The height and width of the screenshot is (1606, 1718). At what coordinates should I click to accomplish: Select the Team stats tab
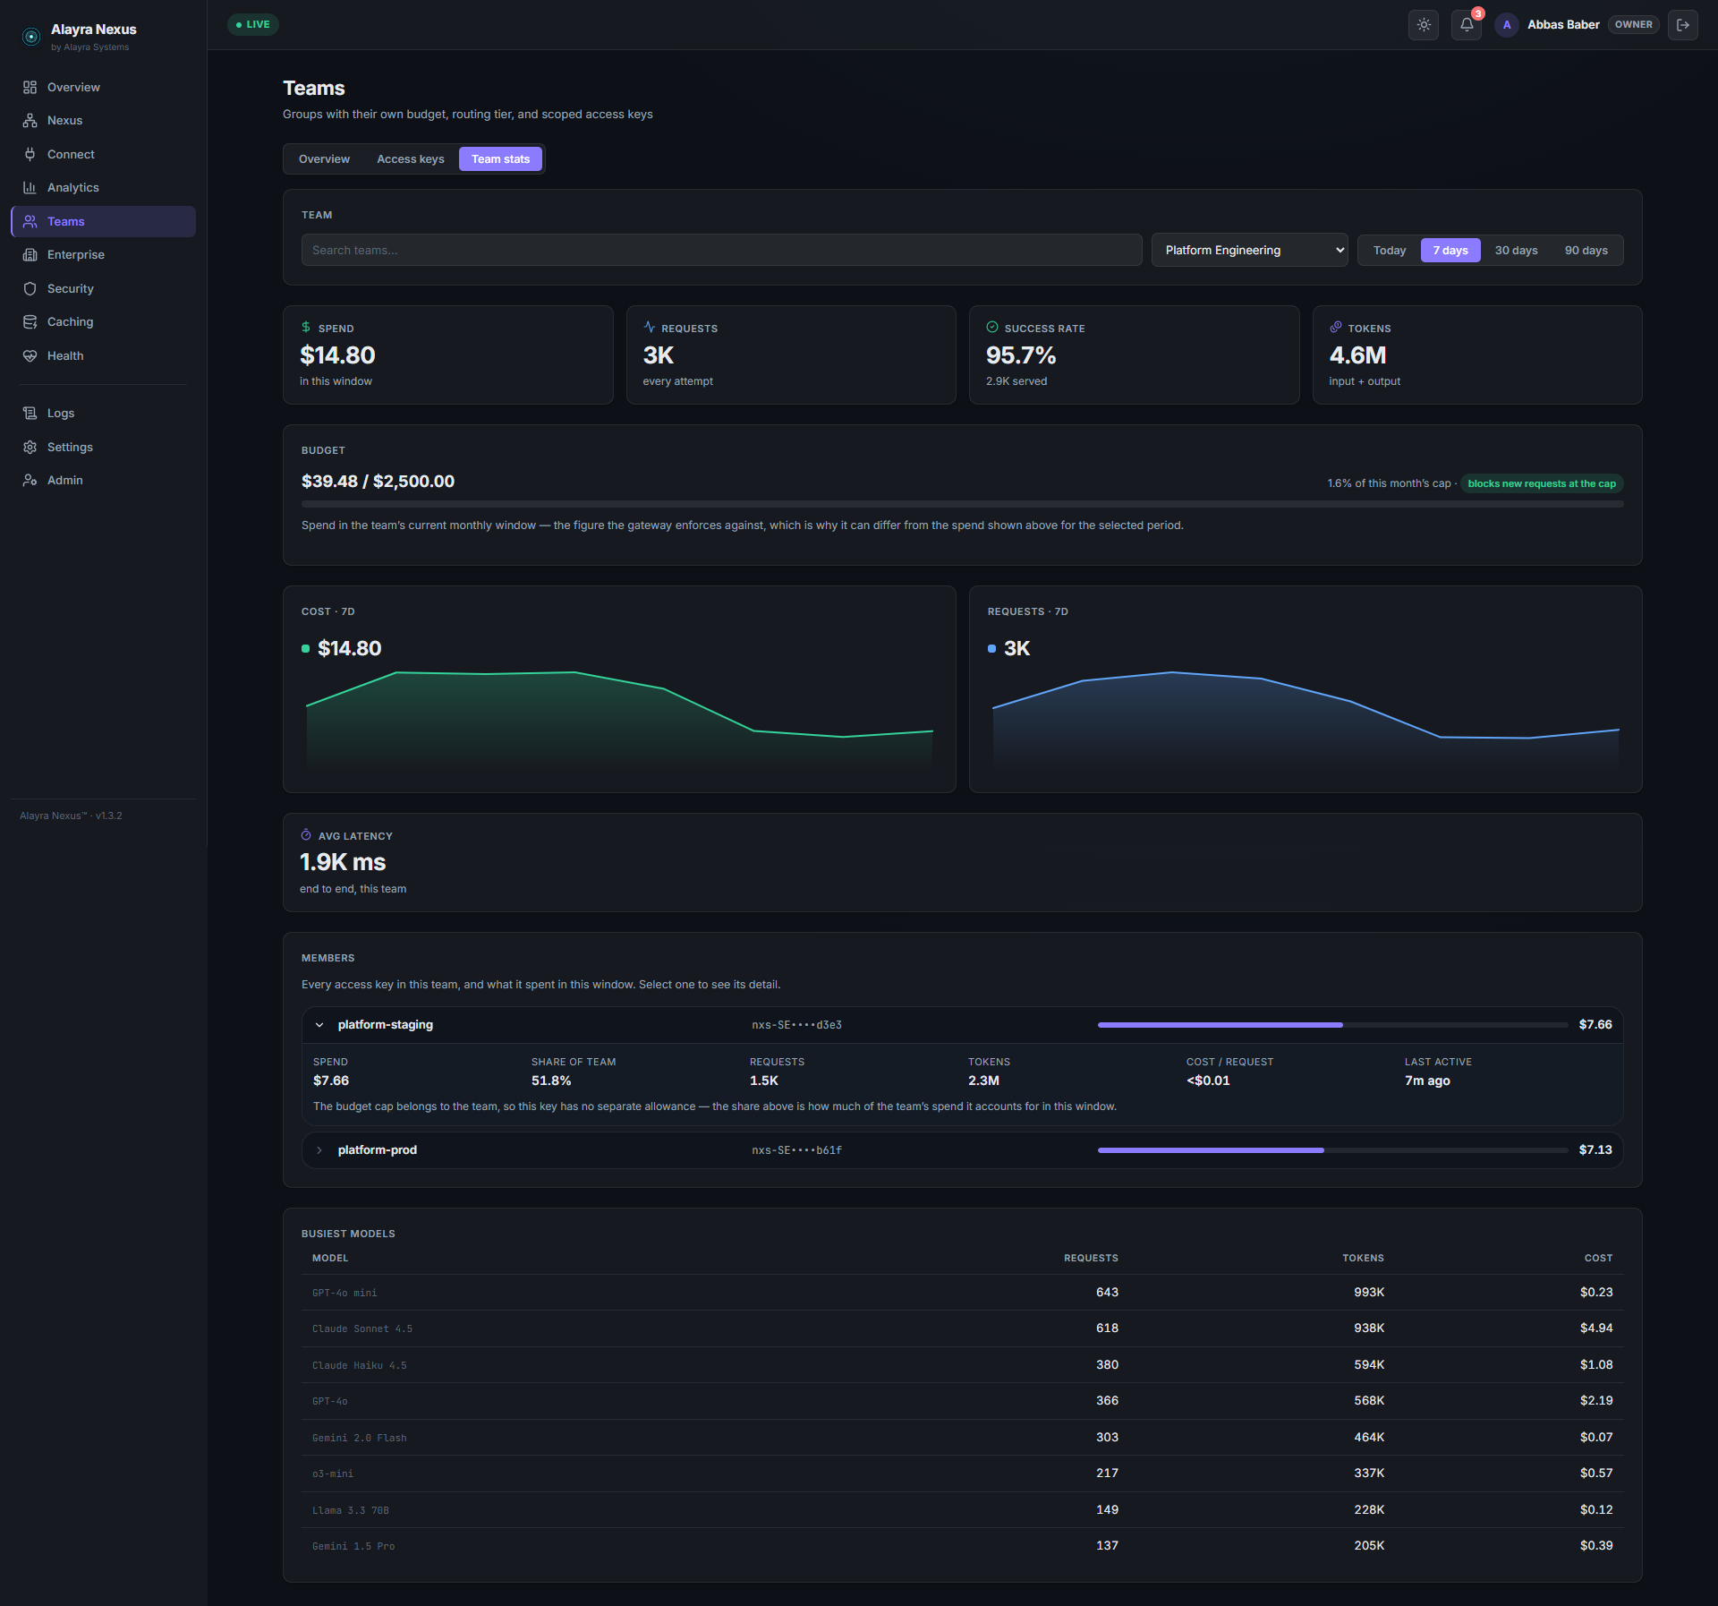click(x=500, y=159)
